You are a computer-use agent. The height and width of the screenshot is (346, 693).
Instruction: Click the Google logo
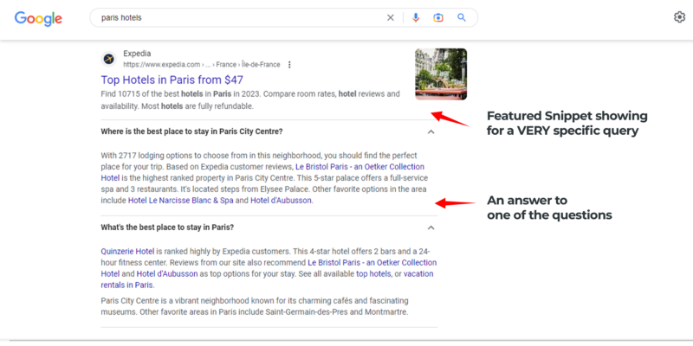coord(38,18)
